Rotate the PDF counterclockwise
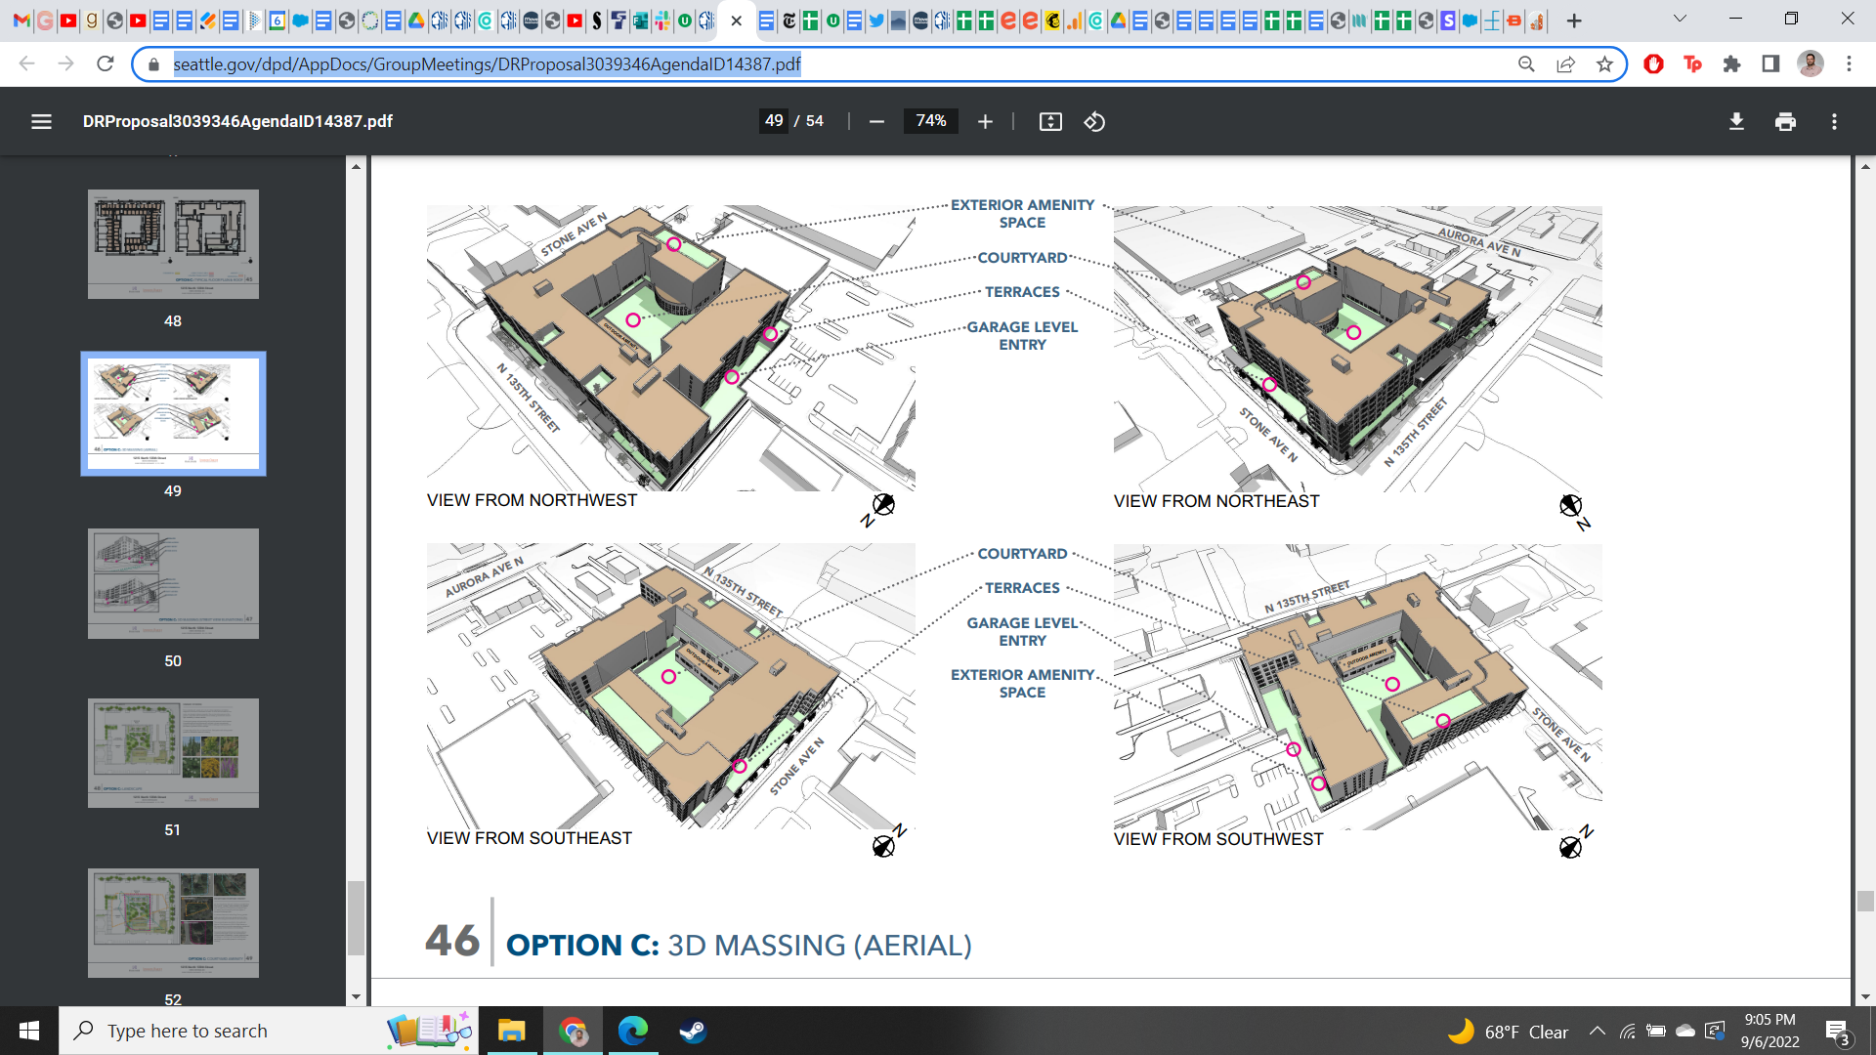Screen dimensions: 1876x1055 coord(1094,121)
